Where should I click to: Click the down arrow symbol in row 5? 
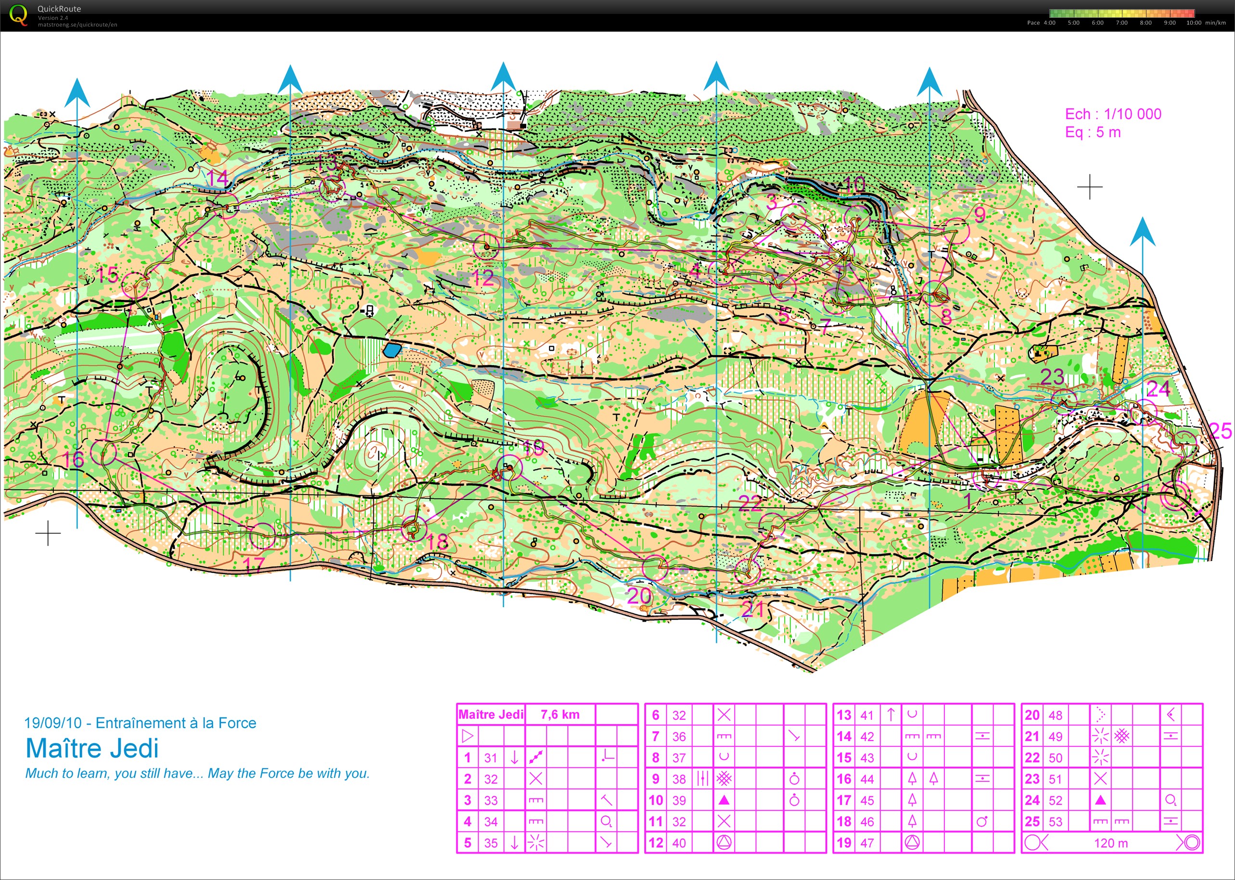[x=514, y=842]
